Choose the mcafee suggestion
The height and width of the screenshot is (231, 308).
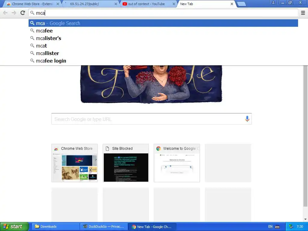tap(163, 31)
